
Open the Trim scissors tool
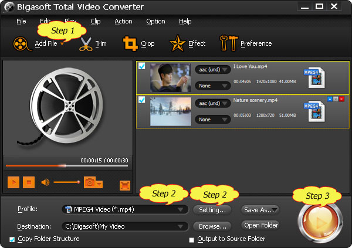86,44
